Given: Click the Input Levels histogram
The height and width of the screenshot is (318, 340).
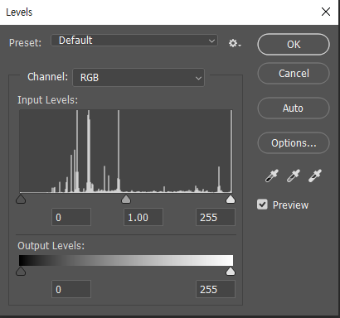Looking at the screenshot, I should tap(126, 152).
